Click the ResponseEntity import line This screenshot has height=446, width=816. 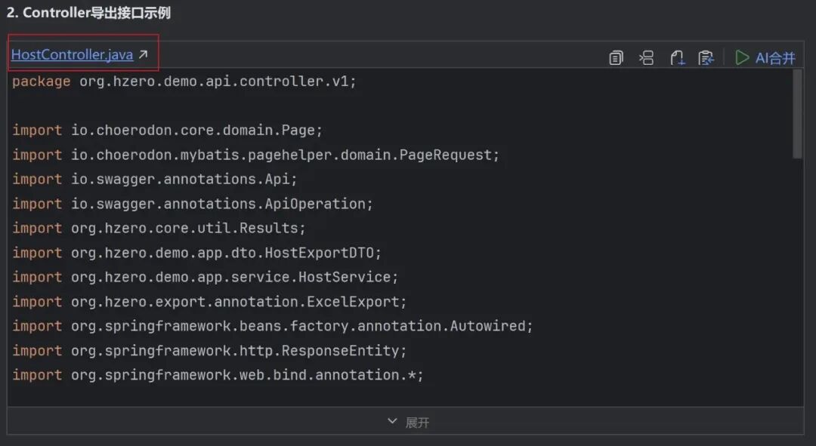click(209, 351)
